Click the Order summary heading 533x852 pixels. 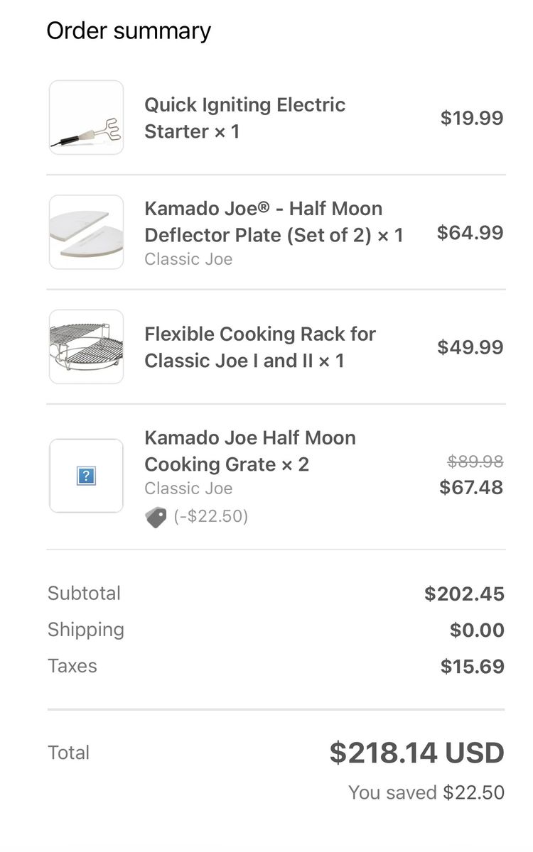pyautogui.click(x=129, y=31)
